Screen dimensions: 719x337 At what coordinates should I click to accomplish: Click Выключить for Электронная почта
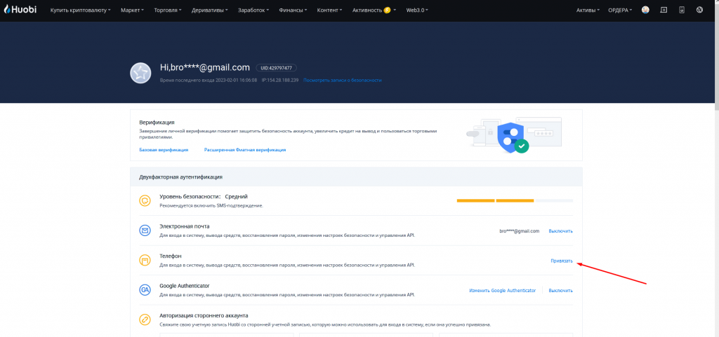560,231
